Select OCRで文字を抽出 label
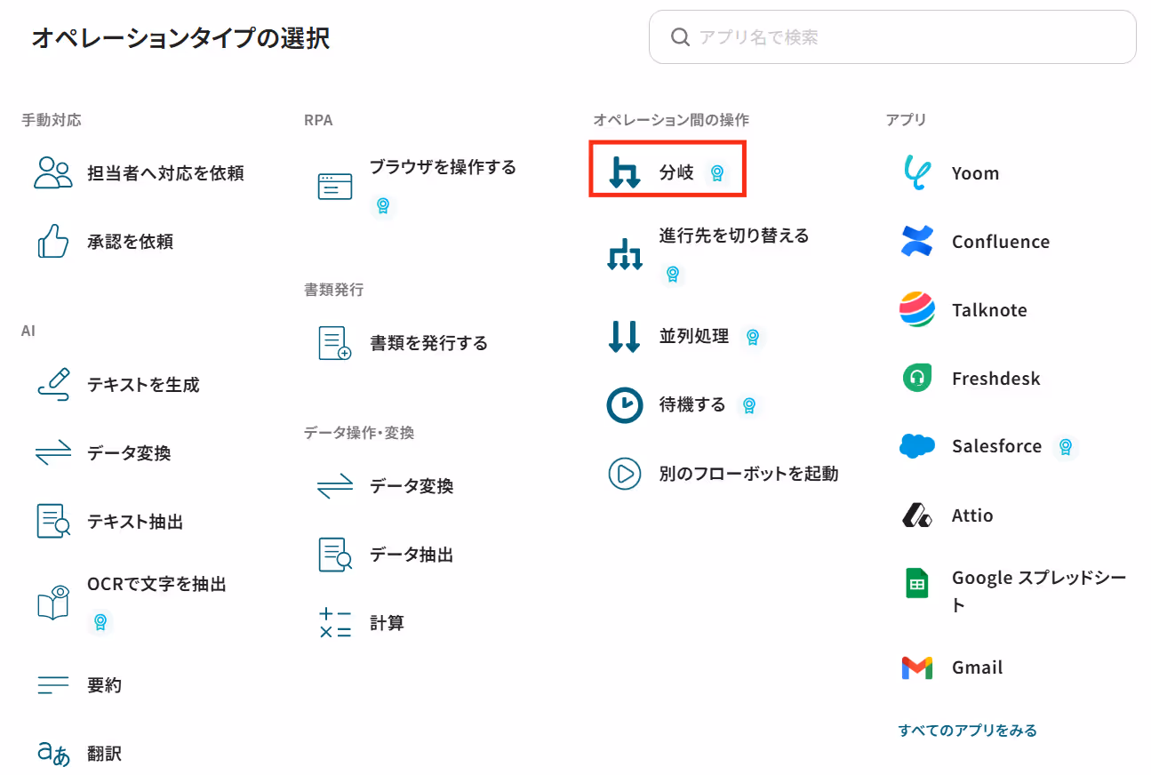 (156, 584)
